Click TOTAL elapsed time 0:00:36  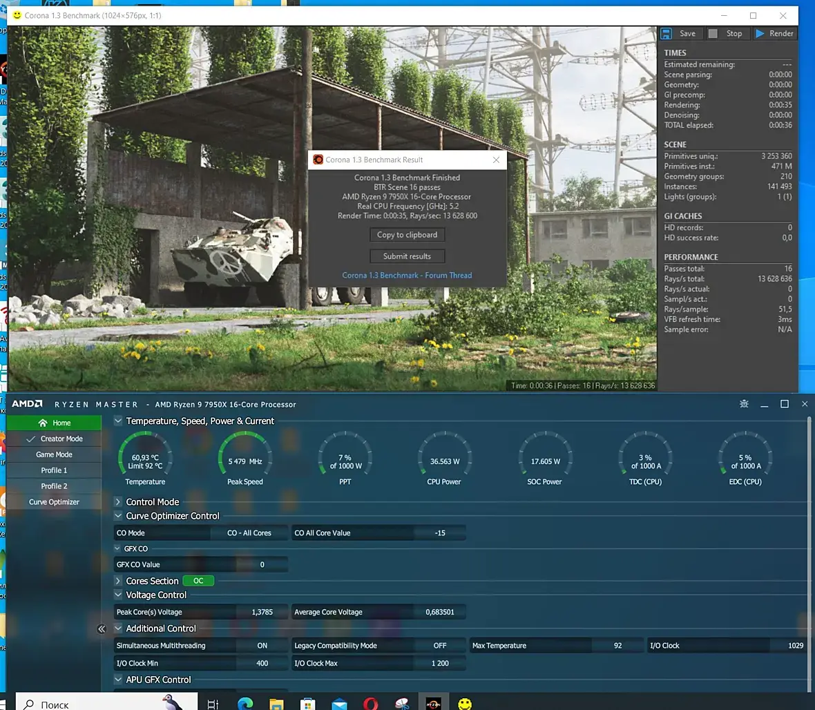[x=780, y=125]
